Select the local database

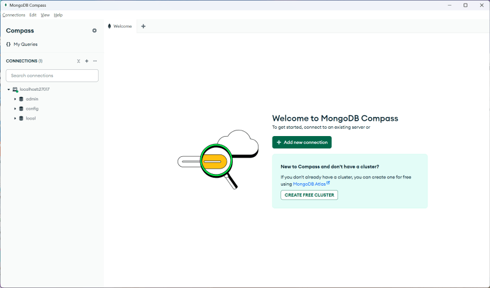point(31,118)
